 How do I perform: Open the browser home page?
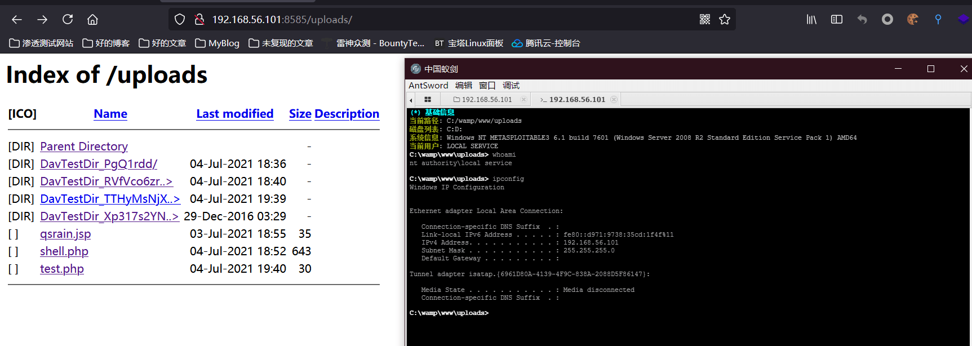click(92, 20)
